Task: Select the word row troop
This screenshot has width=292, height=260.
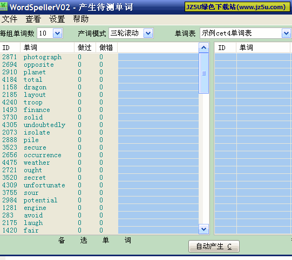Action: click(x=99, y=102)
